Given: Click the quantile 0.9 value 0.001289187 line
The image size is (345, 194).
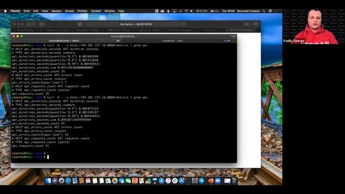Looking at the screenshot, I should tap(55, 113).
